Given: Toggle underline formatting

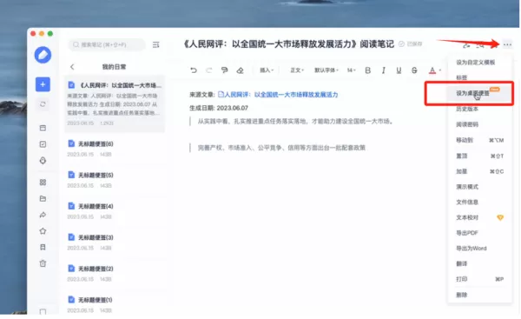Looking at the screenshot, I should coord(399,70).
